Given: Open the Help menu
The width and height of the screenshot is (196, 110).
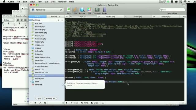Looking at the screenshot, I should pos(71,2).
